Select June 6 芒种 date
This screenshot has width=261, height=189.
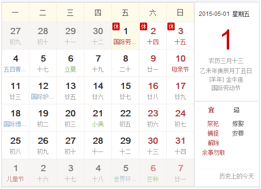coord(153,173)
